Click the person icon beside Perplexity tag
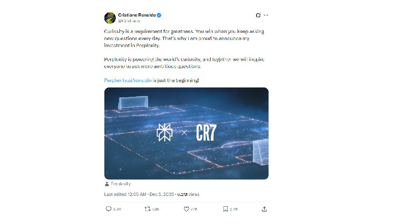The height and width of the screenshot is (224, 405). 107,184
